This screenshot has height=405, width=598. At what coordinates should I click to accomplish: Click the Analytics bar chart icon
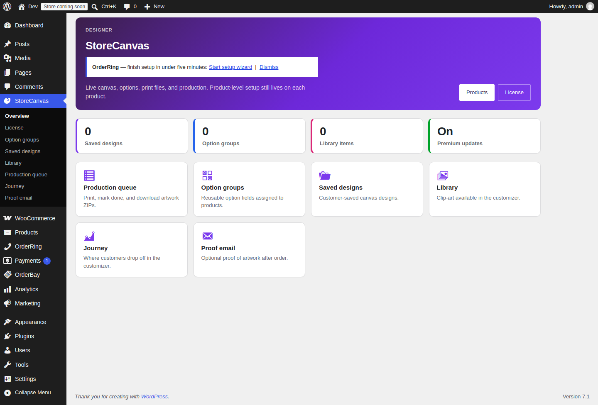click(x=7, y=289)
